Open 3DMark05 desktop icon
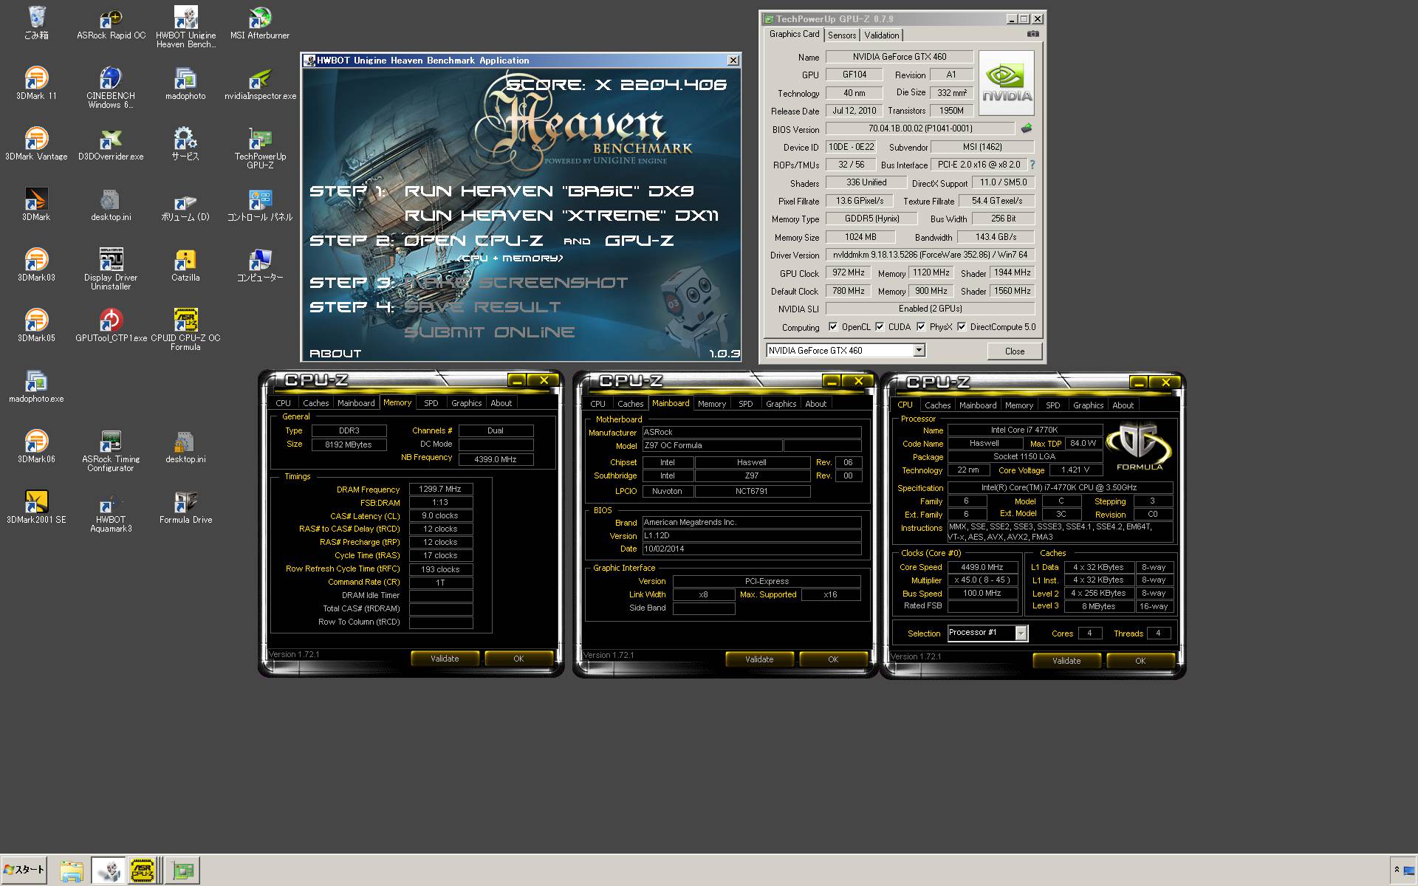1418x886 pixels. point(36,326)
